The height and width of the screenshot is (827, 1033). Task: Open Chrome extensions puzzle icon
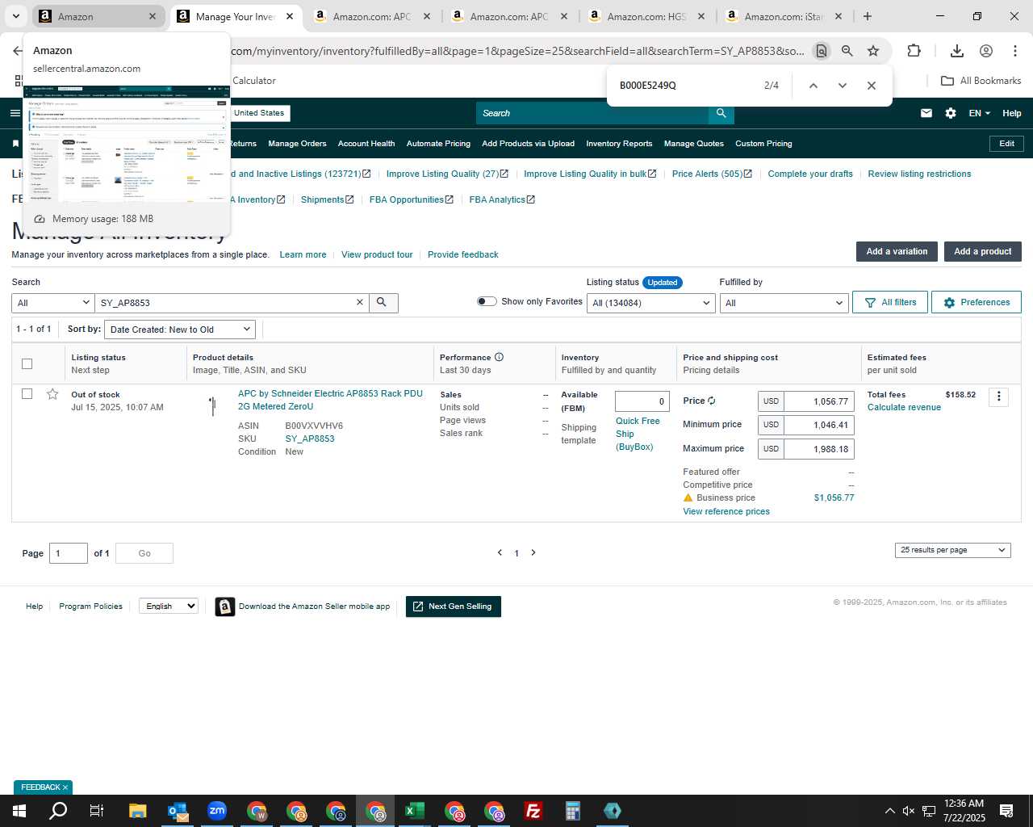[x=914, y=51]
